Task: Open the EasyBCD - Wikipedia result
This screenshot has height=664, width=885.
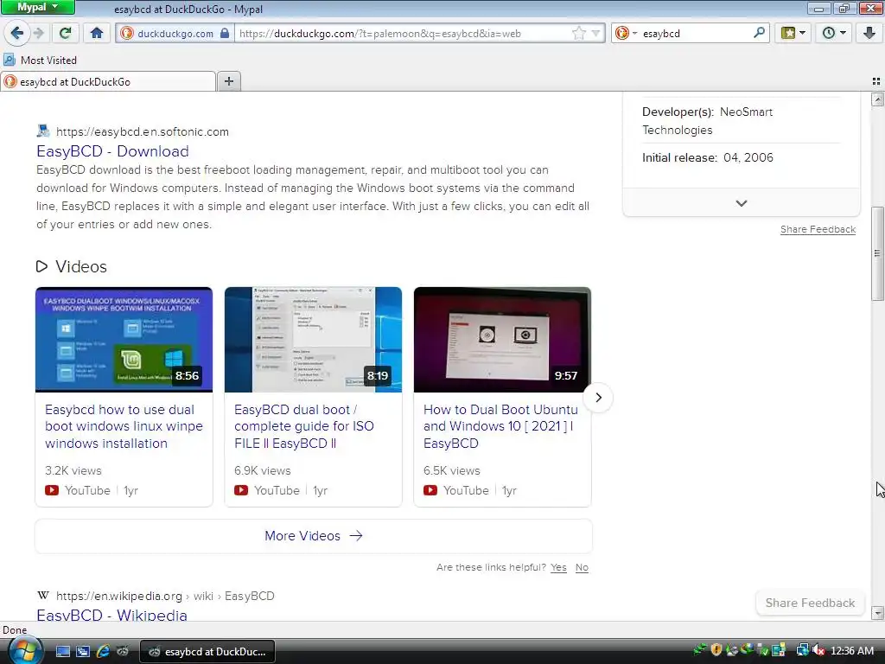Action: coord(111,615)
